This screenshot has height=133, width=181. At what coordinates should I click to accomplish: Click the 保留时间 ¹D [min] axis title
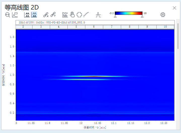point(95,127)
